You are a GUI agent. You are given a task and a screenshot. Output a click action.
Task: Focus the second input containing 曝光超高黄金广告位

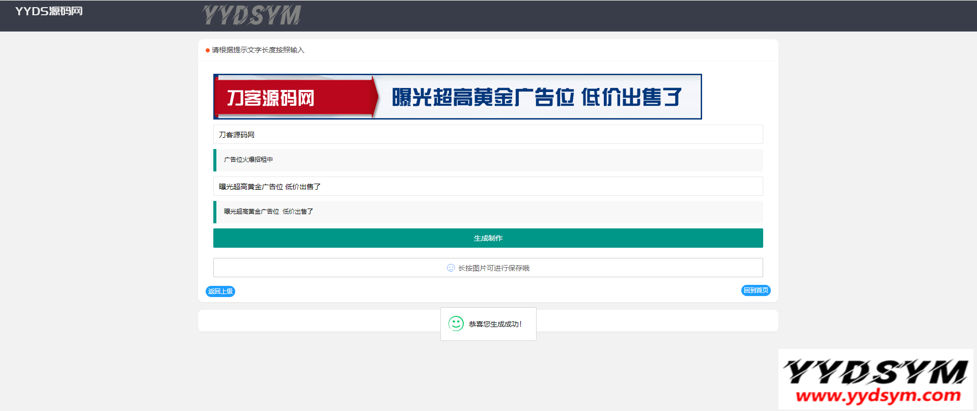click(x=488, y=186)
